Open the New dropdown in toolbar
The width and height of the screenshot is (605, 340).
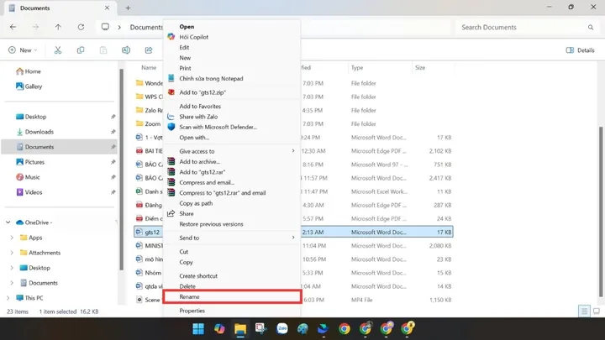[x=23, y=50]
